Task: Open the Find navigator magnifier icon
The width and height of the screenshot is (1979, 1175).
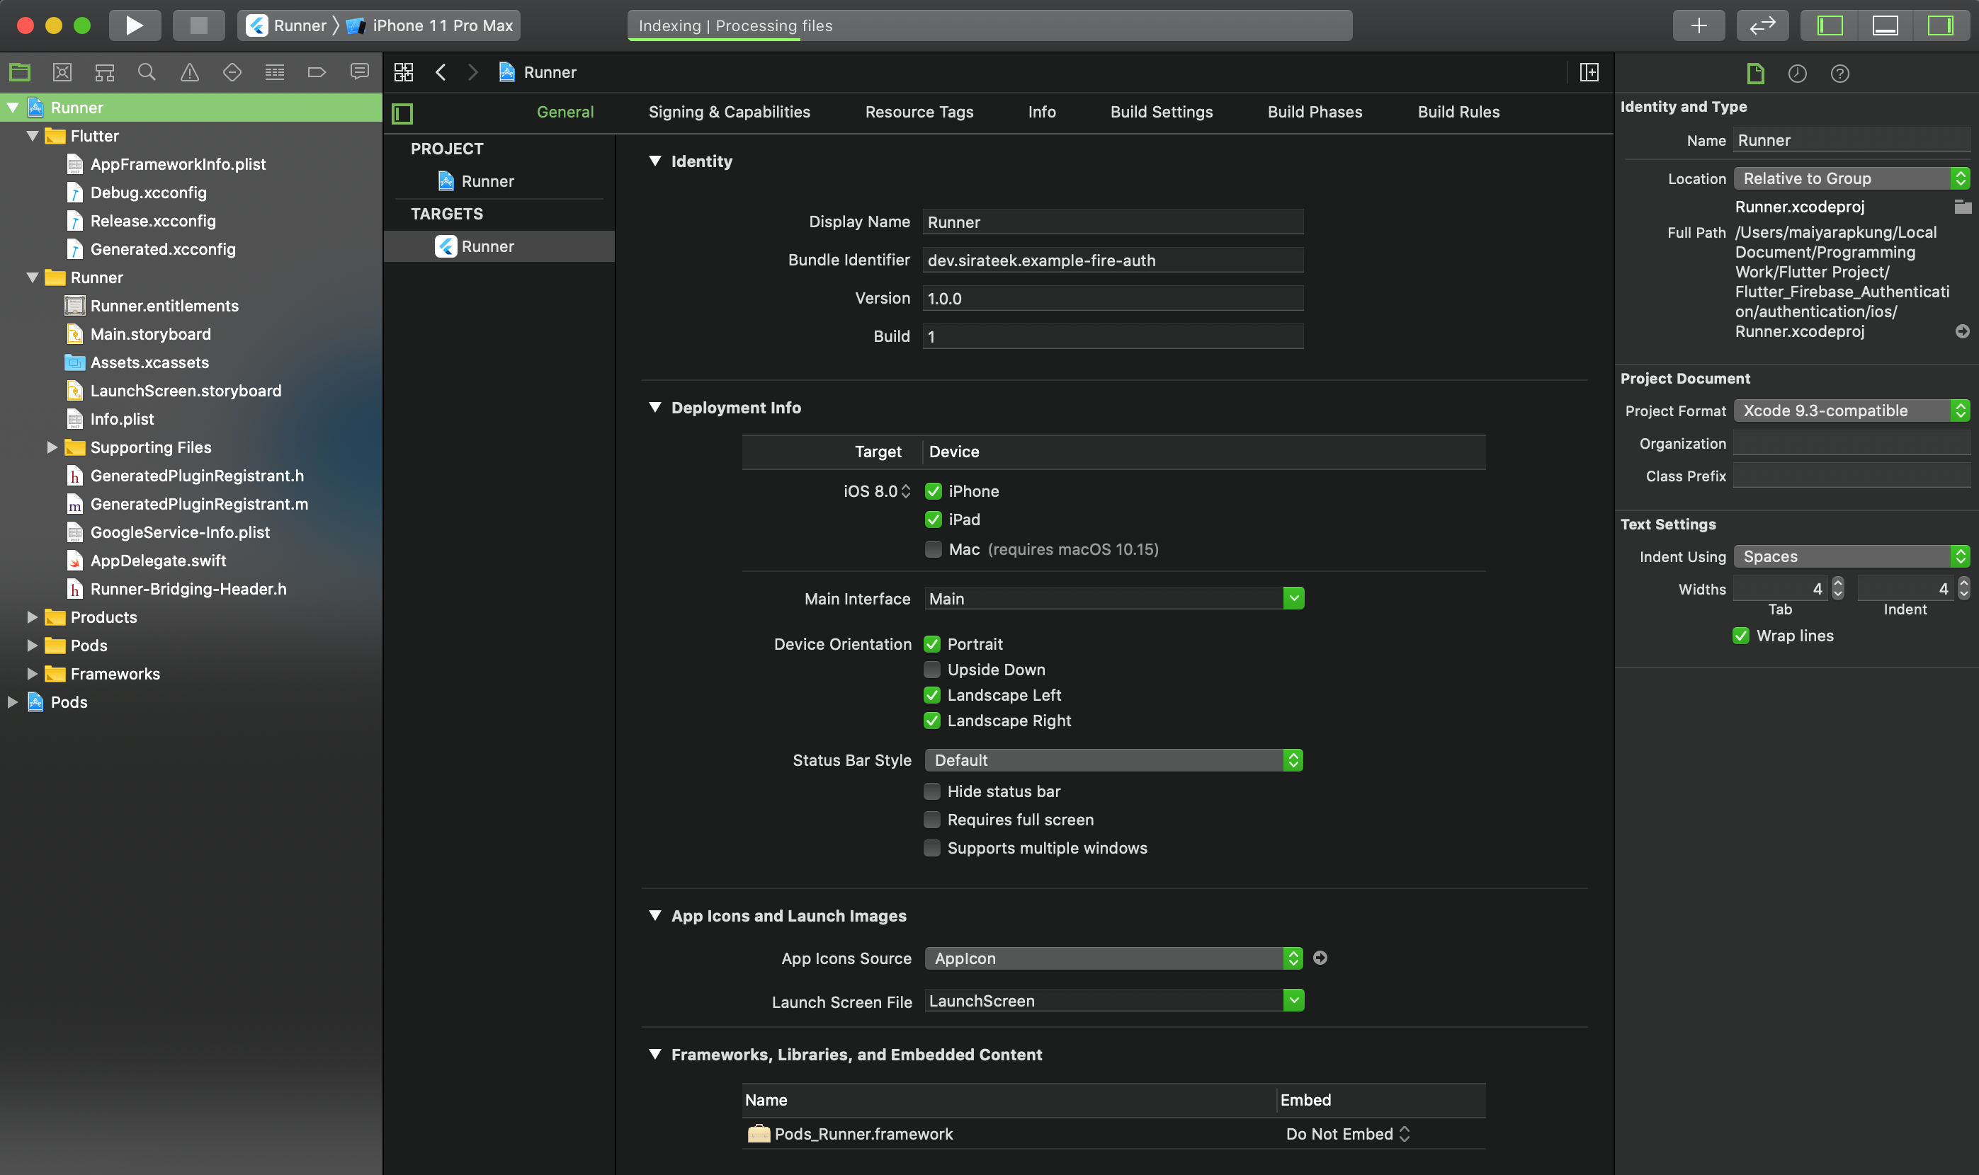Action: pos(147,72)
